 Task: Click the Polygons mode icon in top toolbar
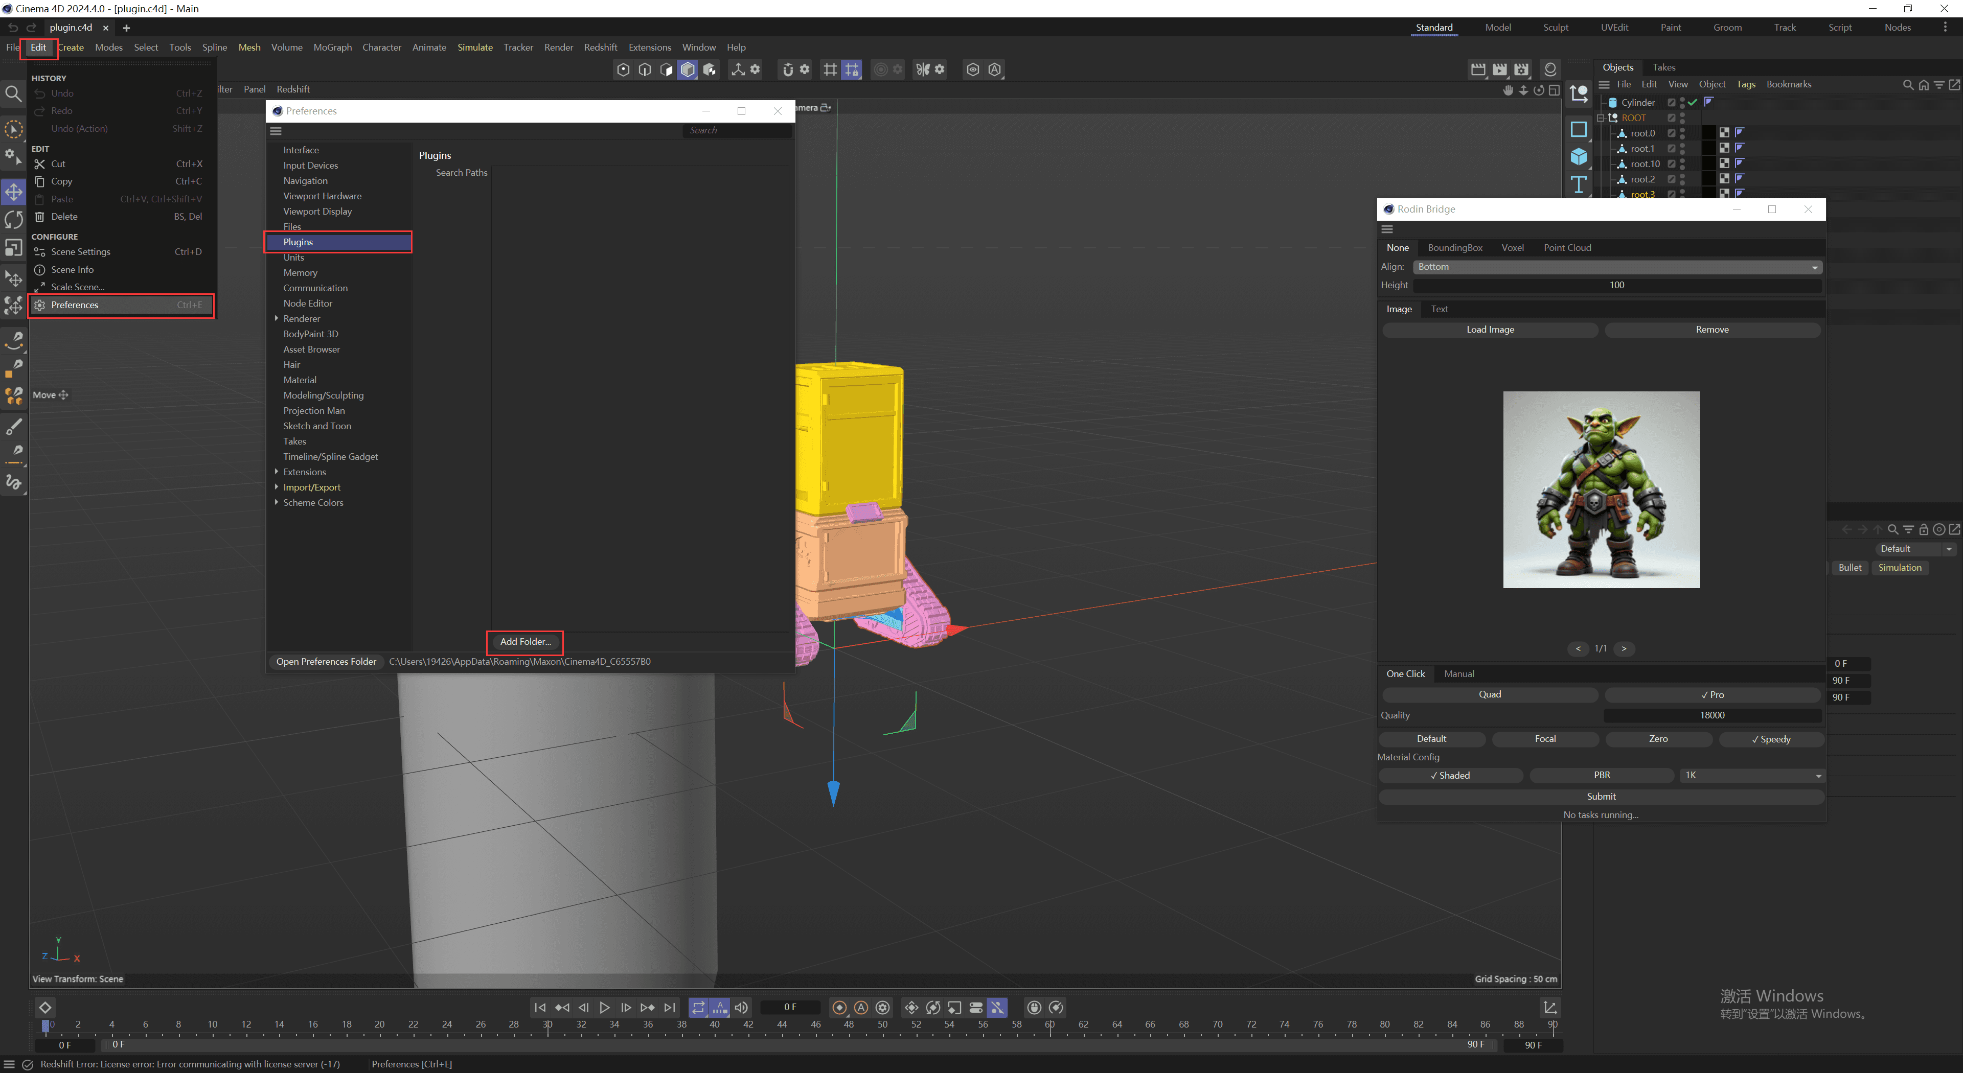pyautogui.click(x=666, y=69)
